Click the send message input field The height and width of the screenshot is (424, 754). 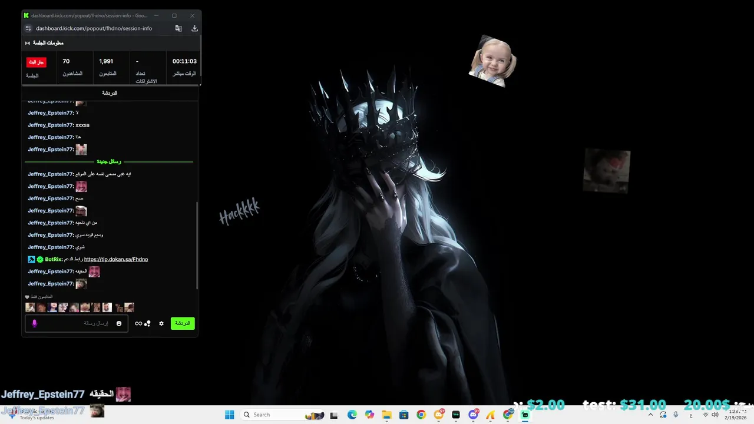tap(75, 323)
